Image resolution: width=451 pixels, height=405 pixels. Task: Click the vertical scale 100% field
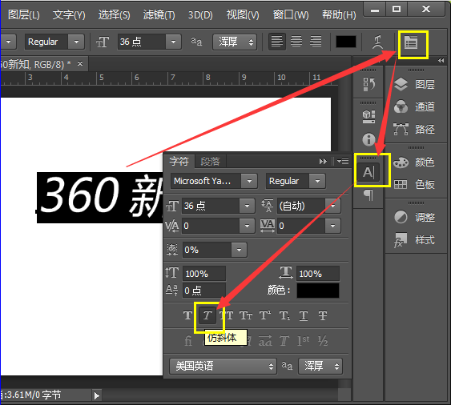tap(204, 274)
